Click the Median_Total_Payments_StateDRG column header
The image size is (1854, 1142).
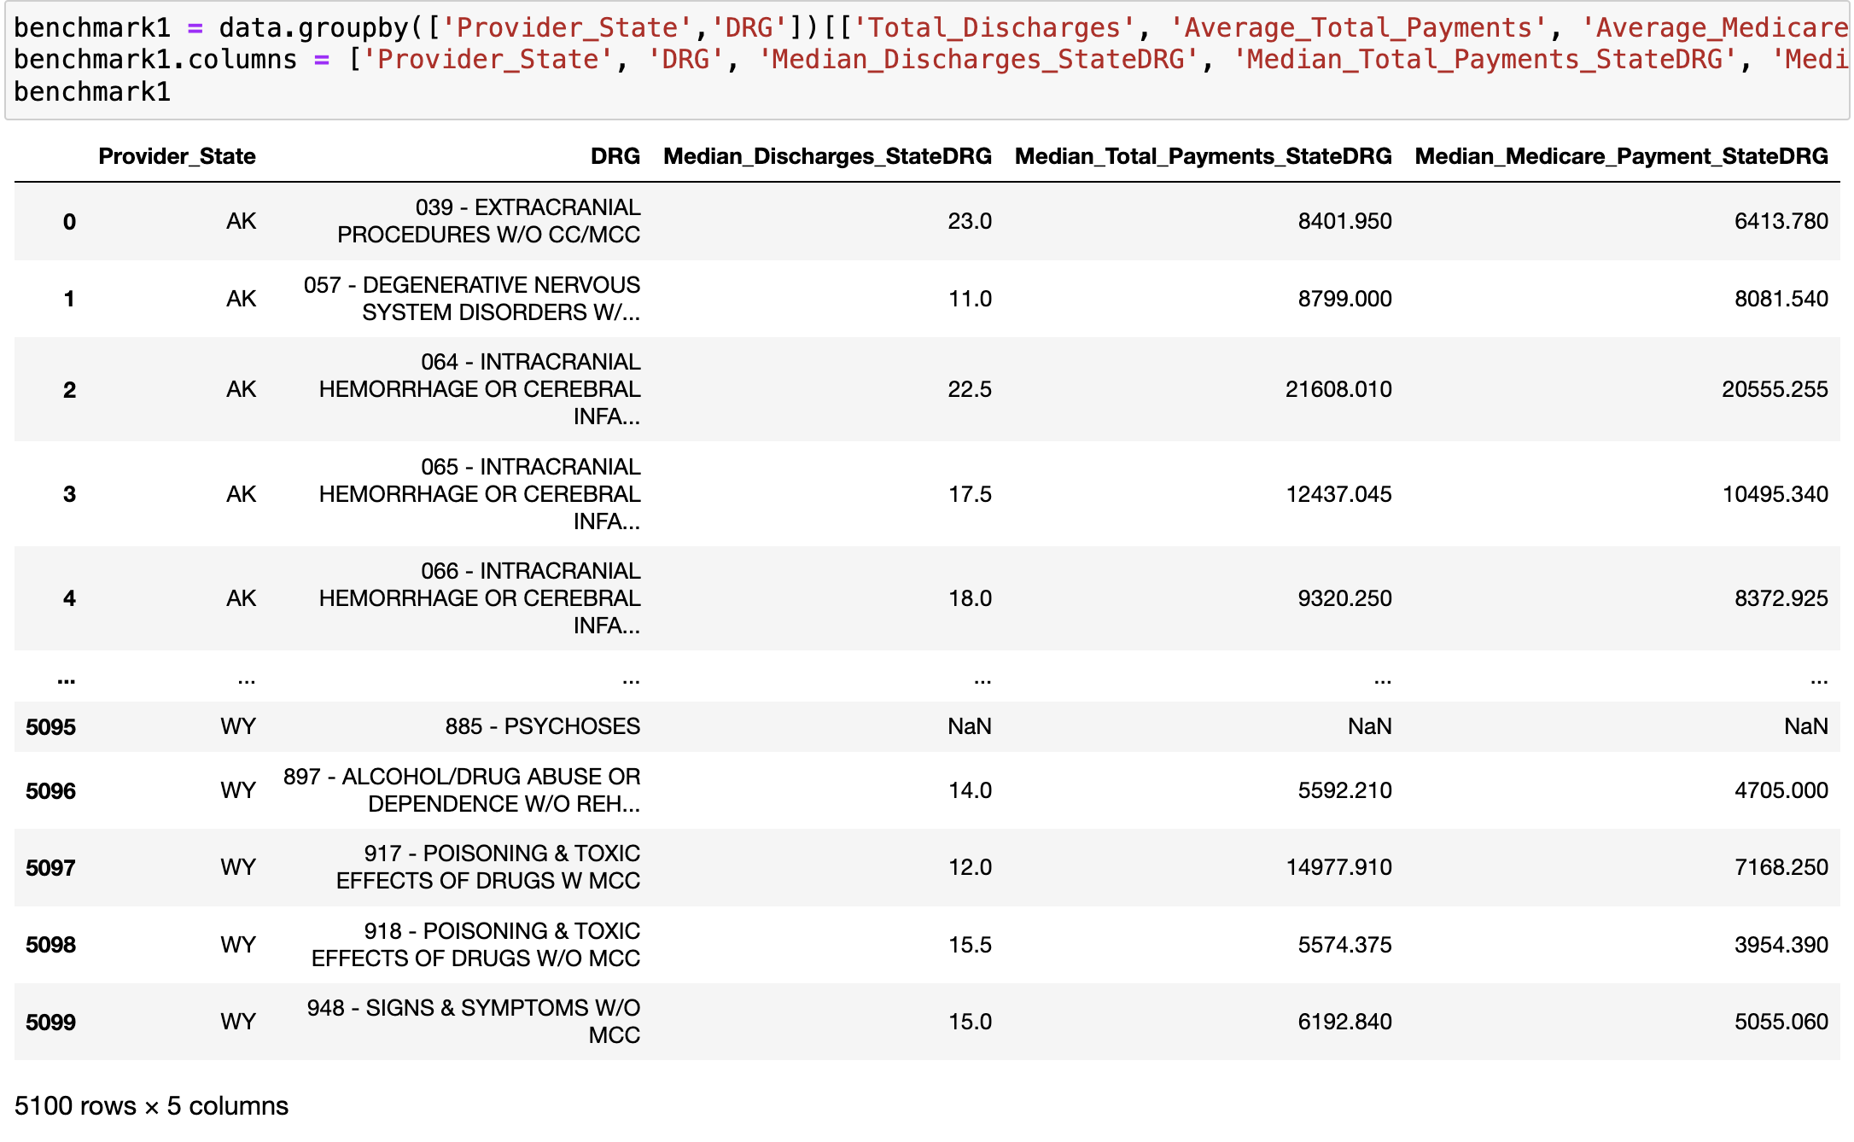click(1202, 156)
